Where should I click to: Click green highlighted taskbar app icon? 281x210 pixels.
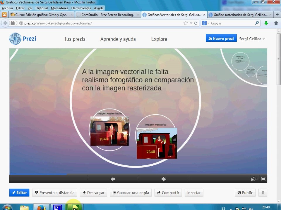click(x=75, y=207)
